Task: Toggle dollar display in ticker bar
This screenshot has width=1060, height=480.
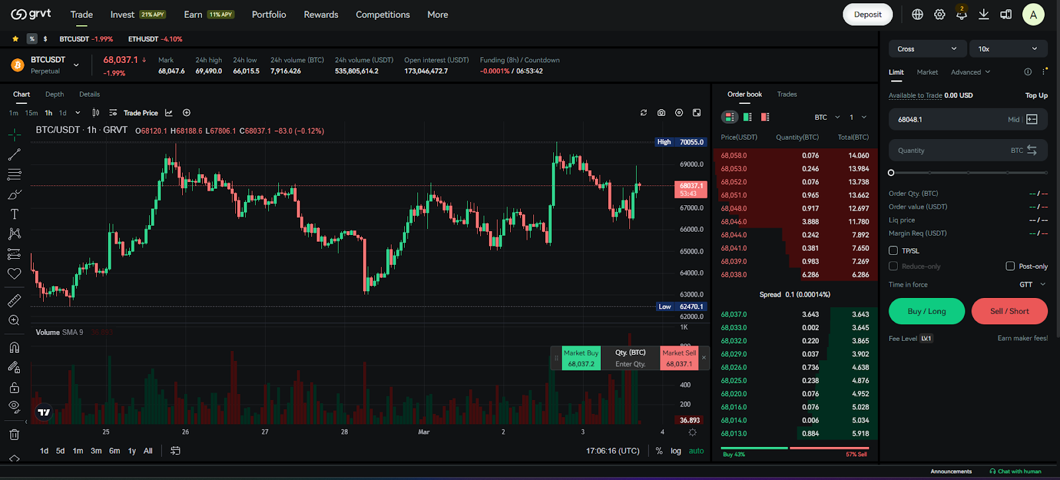Action: pyautogui.click(x=45, y=39)
